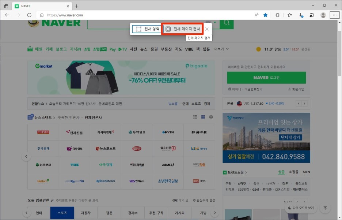The height and width of the screenshot is (220, 342).
Task: Open the TV menu item
Action: pyautogui.click(x=122, y=49)
